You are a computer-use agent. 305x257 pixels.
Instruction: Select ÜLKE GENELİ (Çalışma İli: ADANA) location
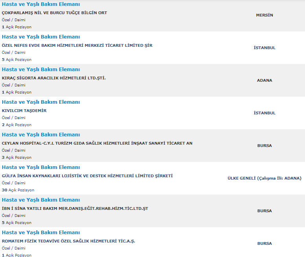(x=265, y=178)
